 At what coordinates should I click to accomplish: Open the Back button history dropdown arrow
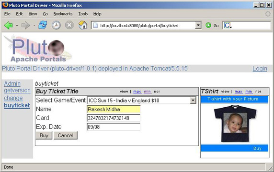point(17,26)
